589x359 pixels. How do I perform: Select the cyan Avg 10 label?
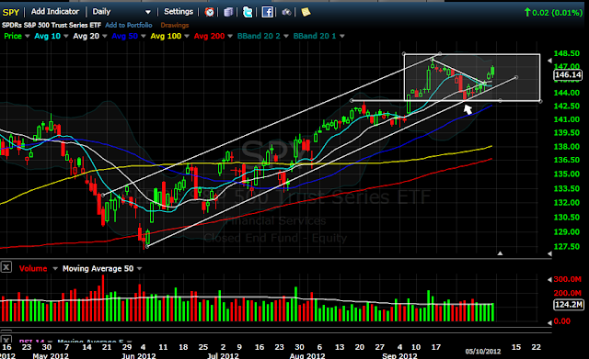point(47,36)
